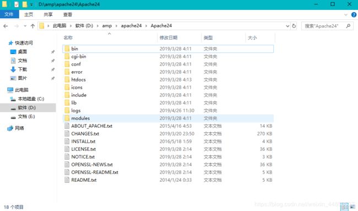
Task: Open the quick access toolbar customize dropdown
Action: point(31,4)
